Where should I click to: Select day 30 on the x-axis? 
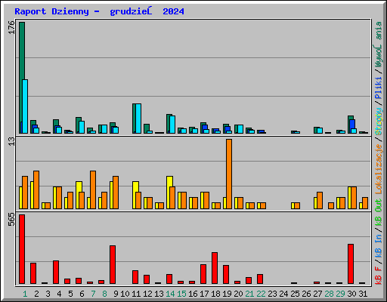[x=351, y=294]
